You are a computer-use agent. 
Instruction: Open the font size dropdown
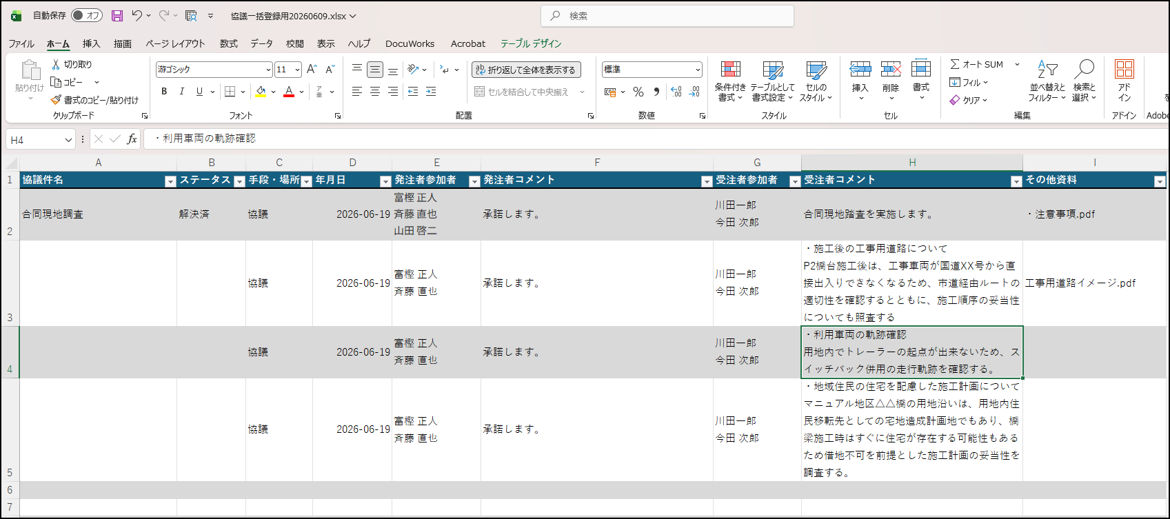[297, 70]
